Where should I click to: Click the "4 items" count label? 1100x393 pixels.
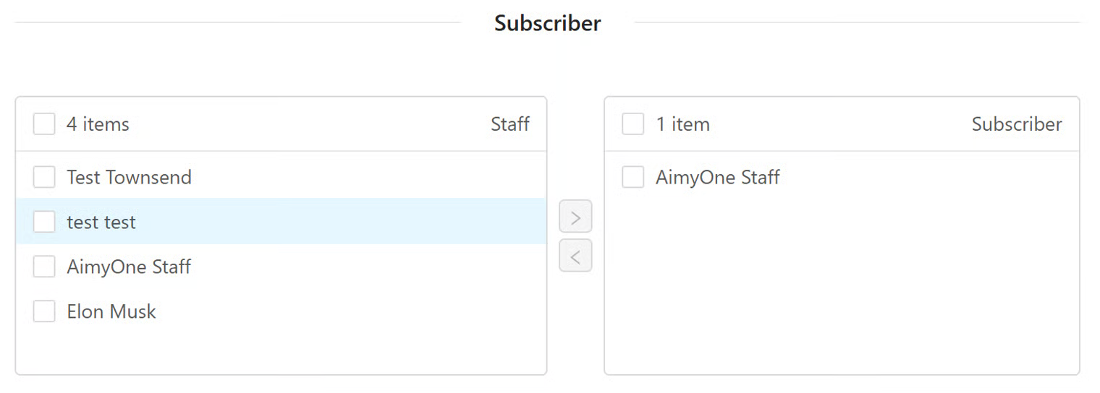click(98, 124)
